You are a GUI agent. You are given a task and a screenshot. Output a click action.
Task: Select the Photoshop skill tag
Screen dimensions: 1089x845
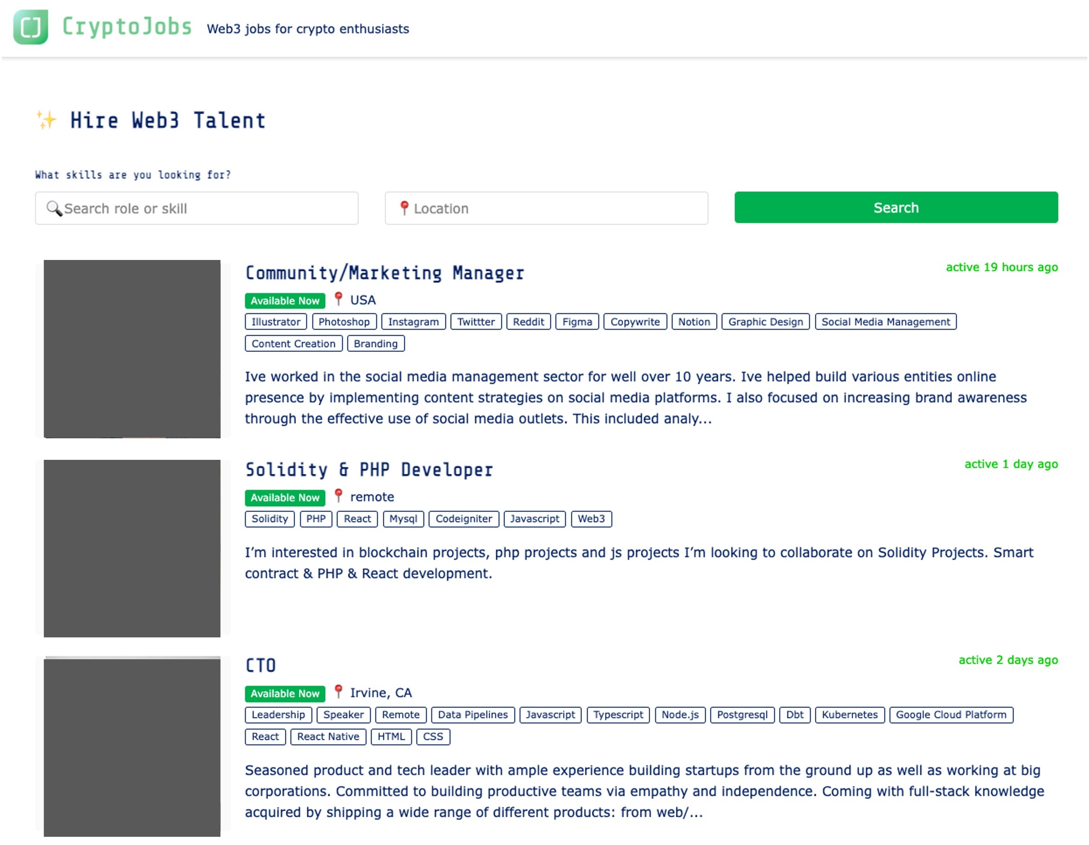click(344, 322)
